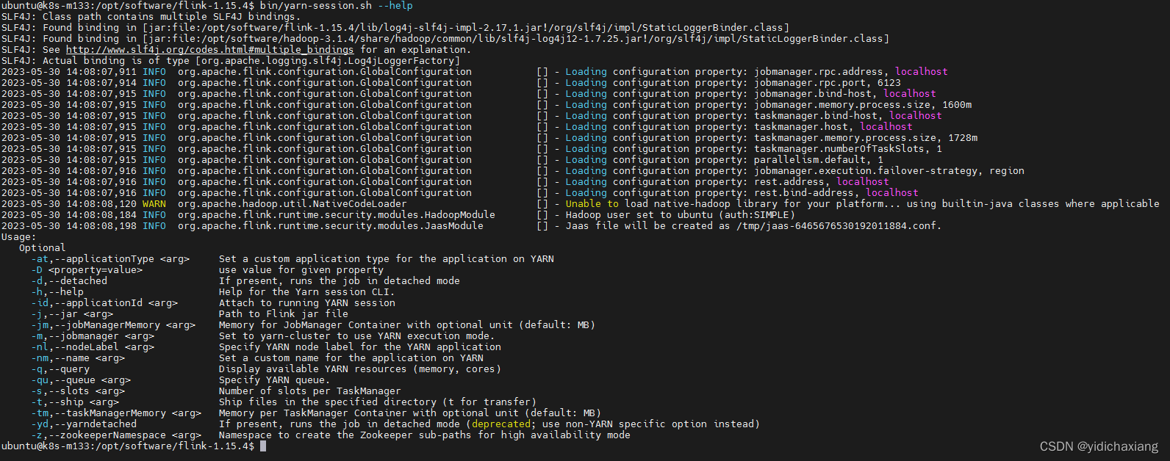
Task: Select the -q,--query option text
Action: point(60,369)
